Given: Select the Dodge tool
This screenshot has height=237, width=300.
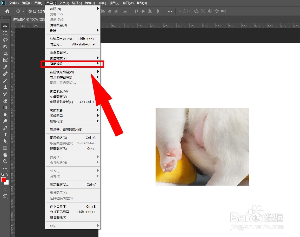Looking at the screenshot, I should 5,121.
